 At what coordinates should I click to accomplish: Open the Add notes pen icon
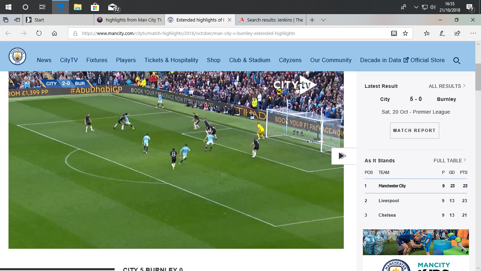tap(442, 33)
